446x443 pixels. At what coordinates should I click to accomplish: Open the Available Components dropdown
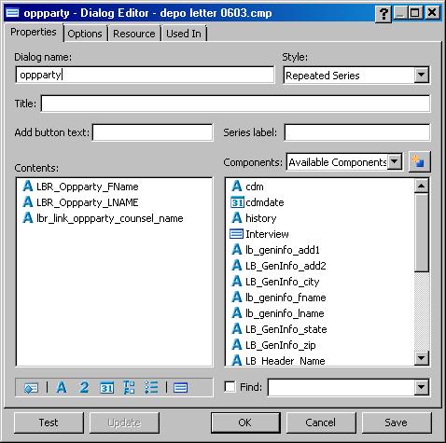(395, 162)
